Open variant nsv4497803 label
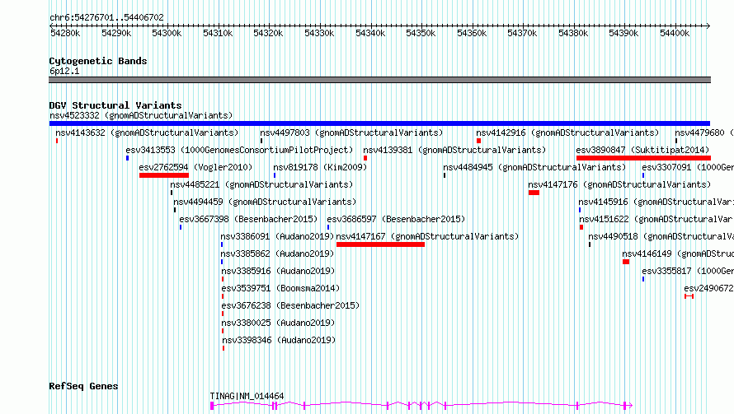734x414 pixels. click(x=351, y=133)
